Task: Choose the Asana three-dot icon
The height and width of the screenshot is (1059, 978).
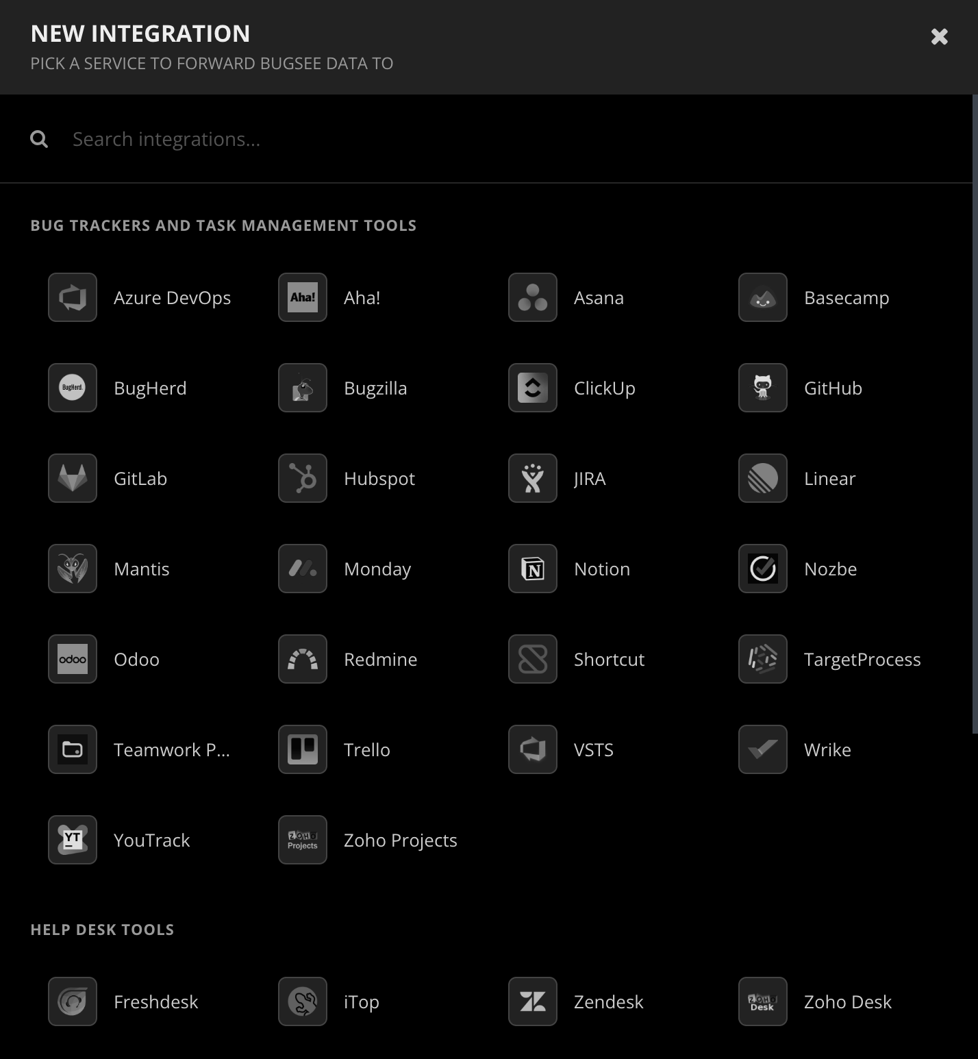Action: [x=533, y=297]
